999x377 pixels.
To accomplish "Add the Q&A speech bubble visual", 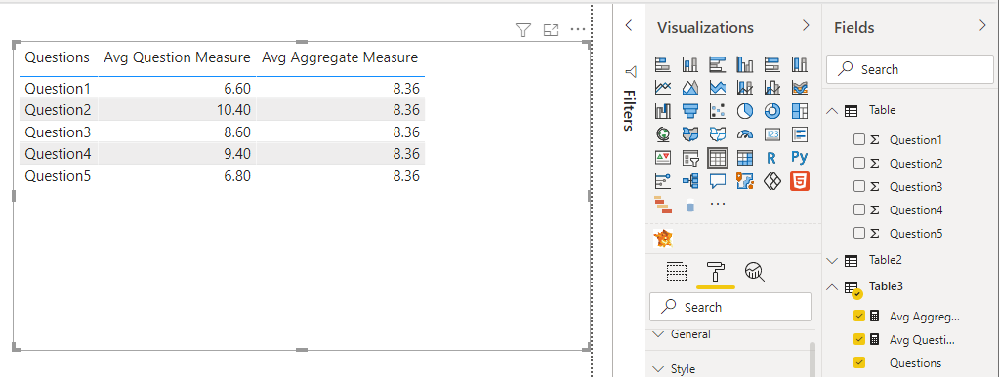I will click(x=718, y=181).
